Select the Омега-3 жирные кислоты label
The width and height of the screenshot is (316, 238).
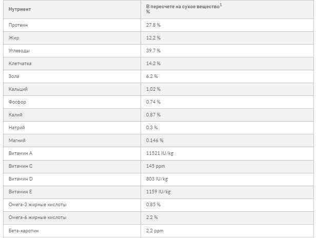coord(37,205)
